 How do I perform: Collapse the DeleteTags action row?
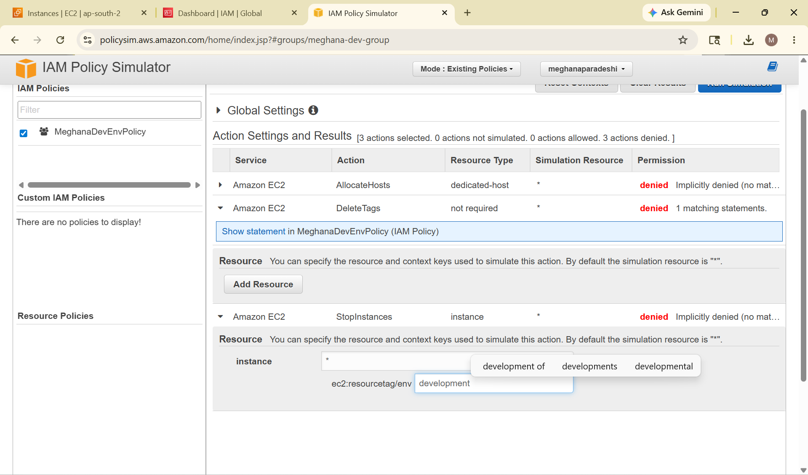pyautogui.click(x=220, y=208)
